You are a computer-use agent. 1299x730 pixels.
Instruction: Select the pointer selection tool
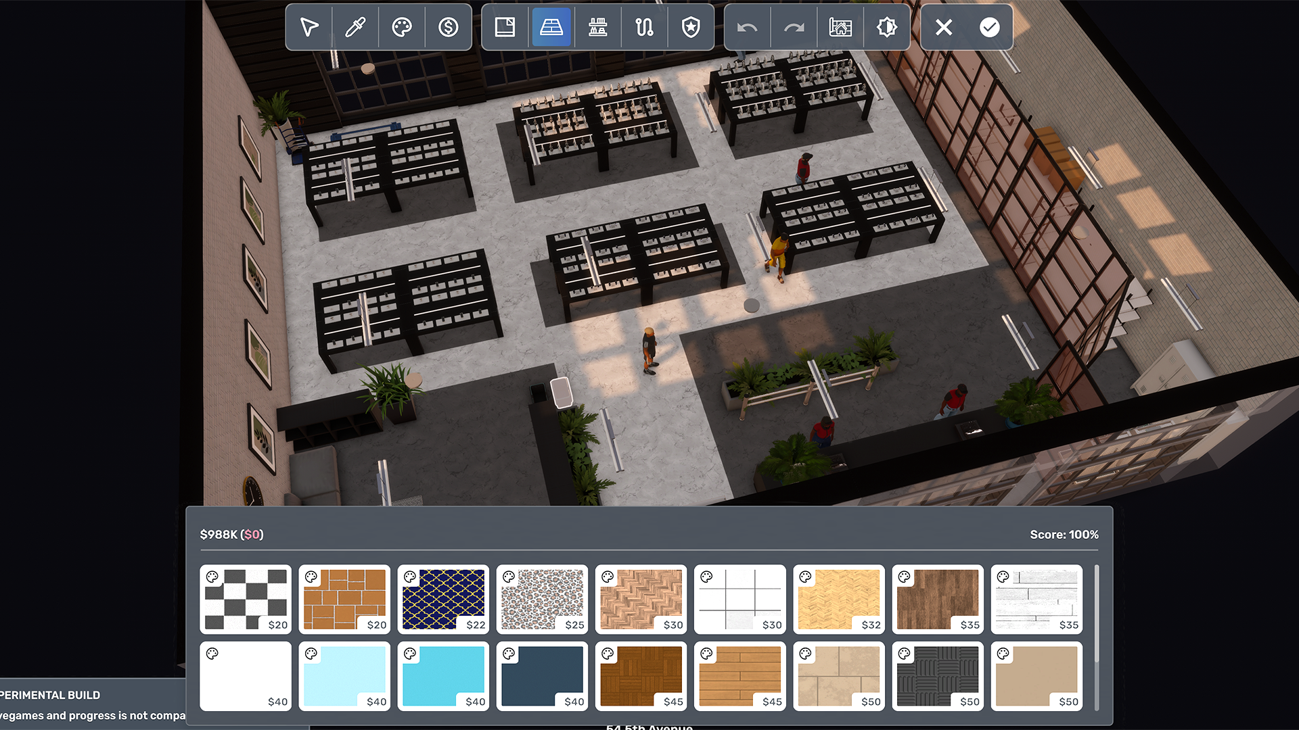coord(309,27)
